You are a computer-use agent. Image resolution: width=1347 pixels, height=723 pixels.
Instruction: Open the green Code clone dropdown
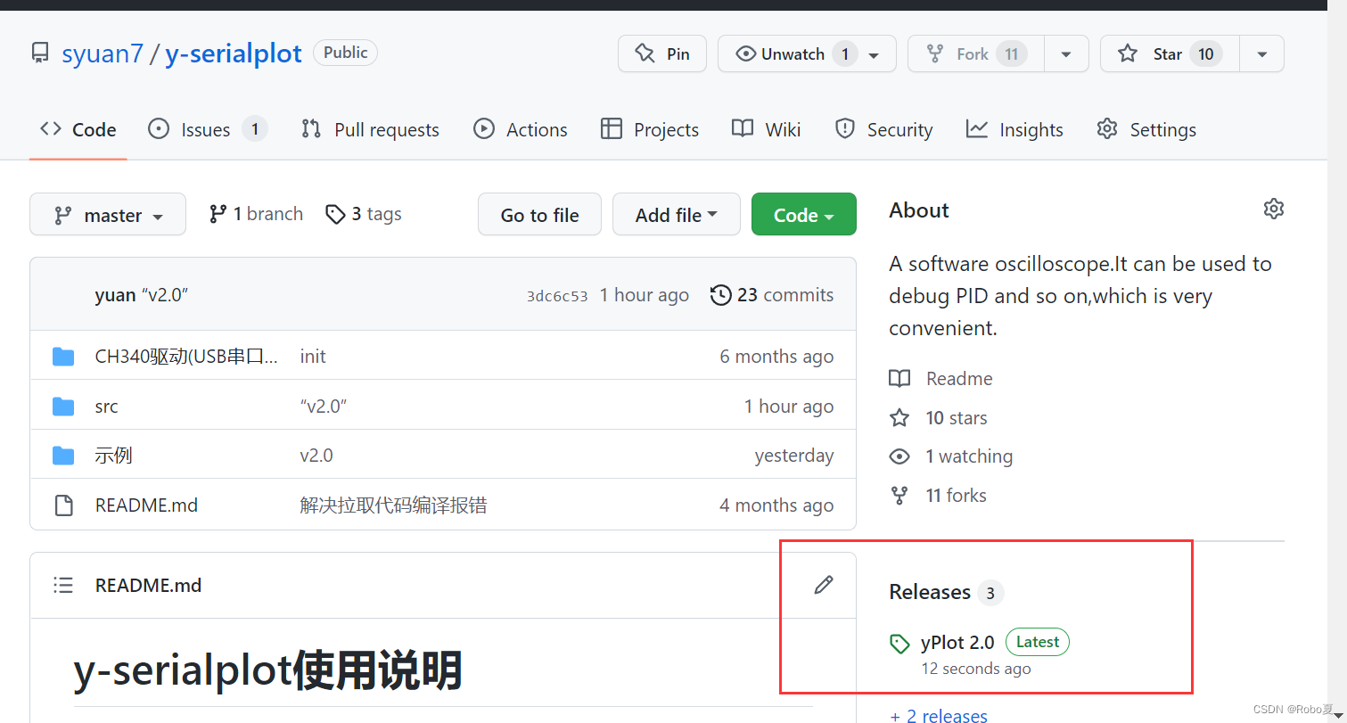[x=803, y=215]
